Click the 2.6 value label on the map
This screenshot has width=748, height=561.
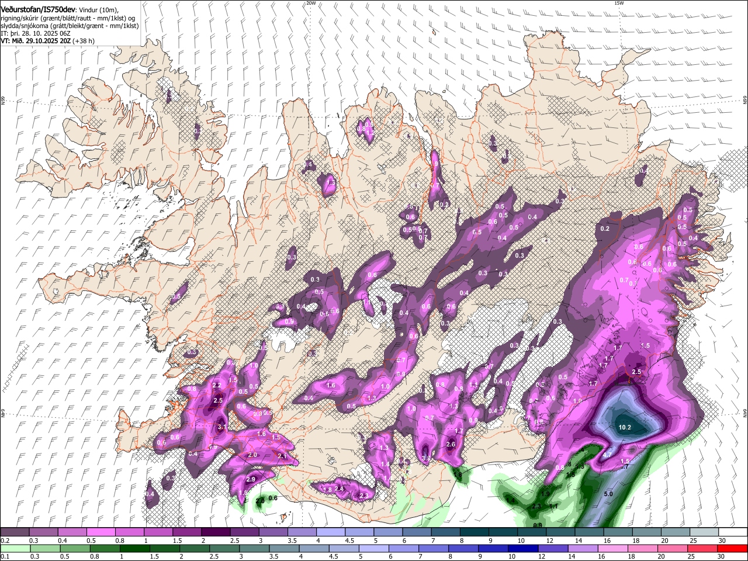451,444
